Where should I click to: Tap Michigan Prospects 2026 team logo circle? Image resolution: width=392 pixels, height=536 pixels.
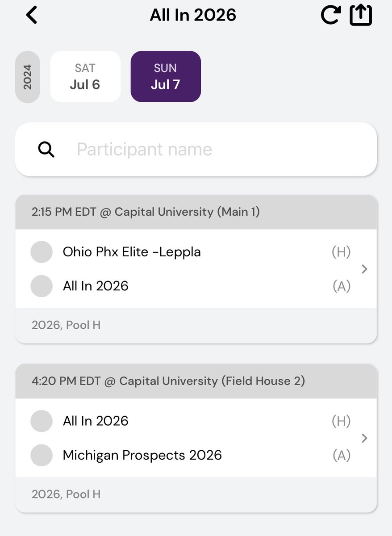[42, 455]
